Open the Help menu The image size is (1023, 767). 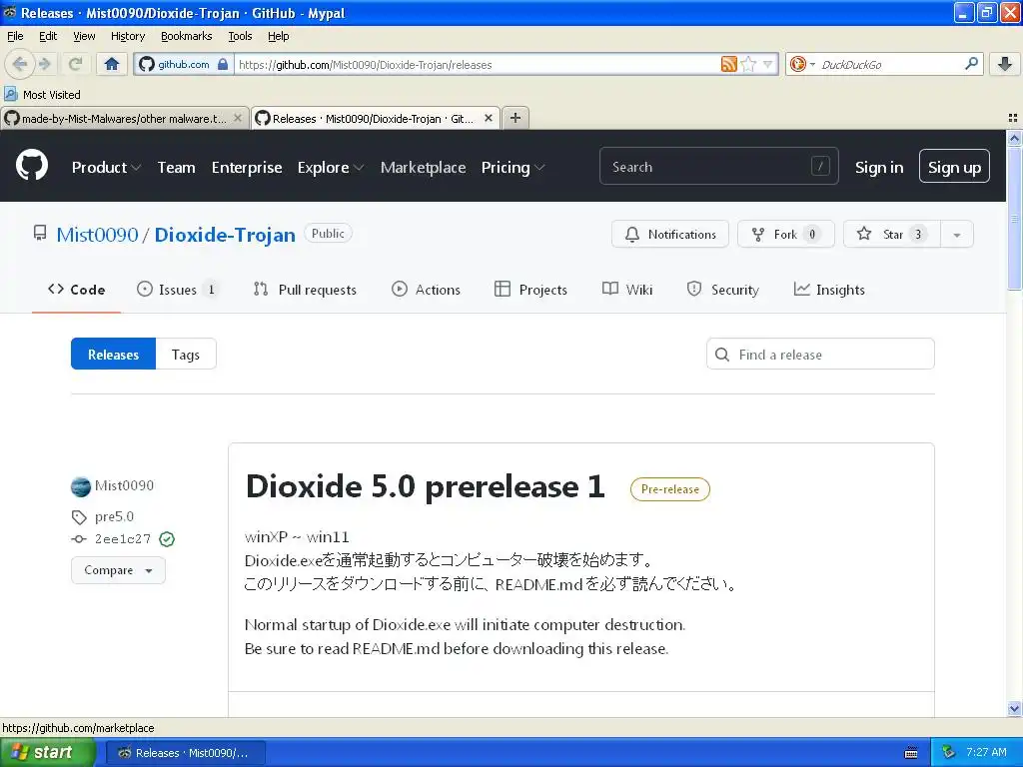[278, 36]
